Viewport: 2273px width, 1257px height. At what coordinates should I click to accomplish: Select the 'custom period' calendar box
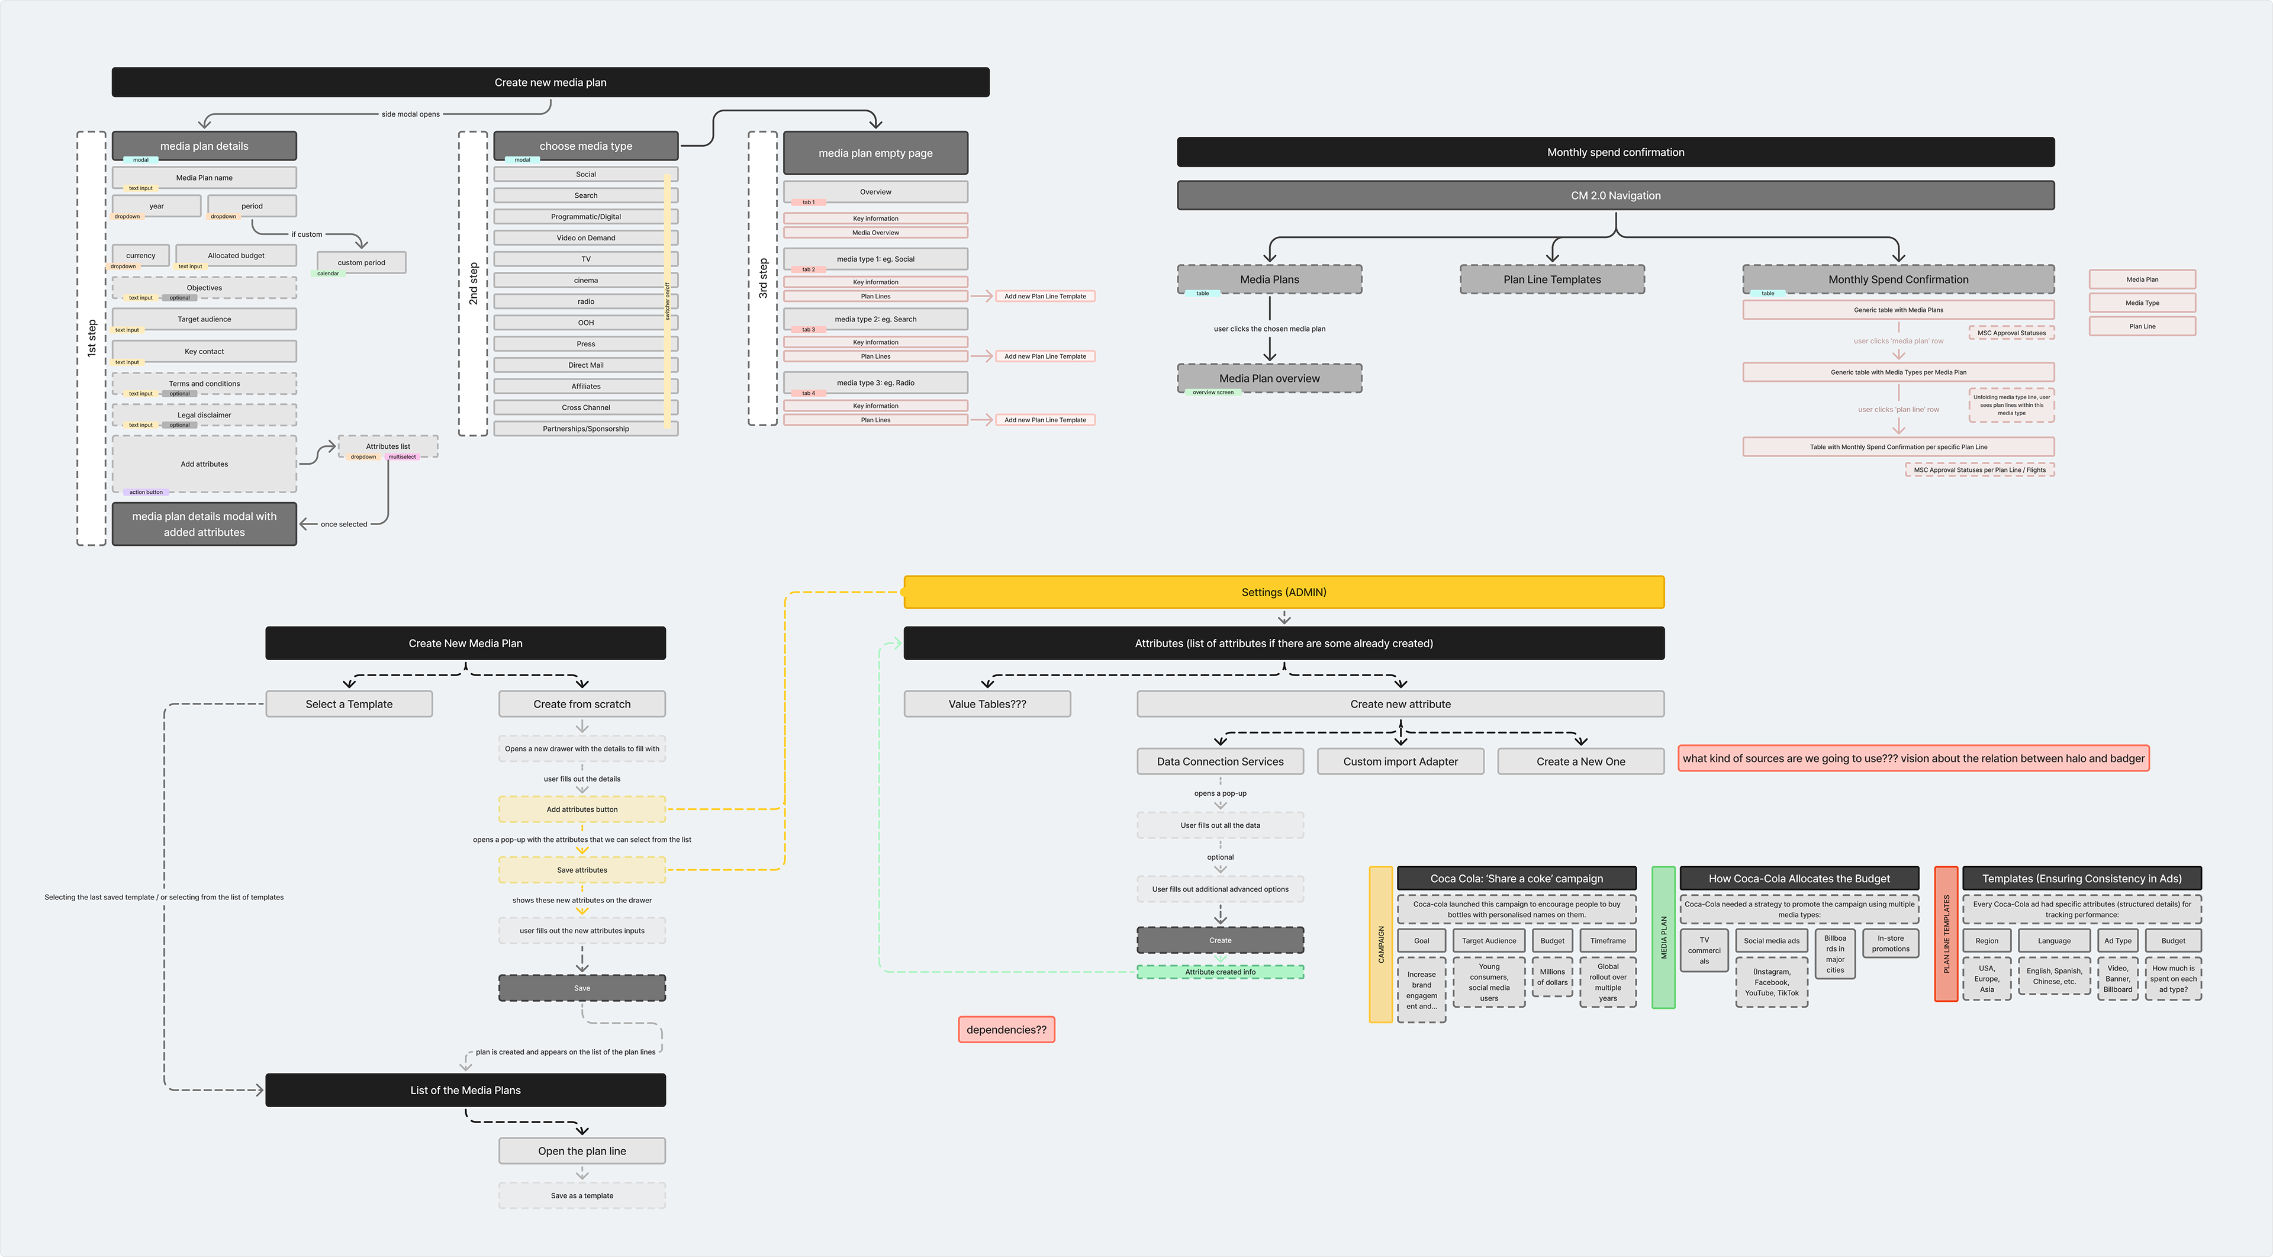tap(361, 263)
